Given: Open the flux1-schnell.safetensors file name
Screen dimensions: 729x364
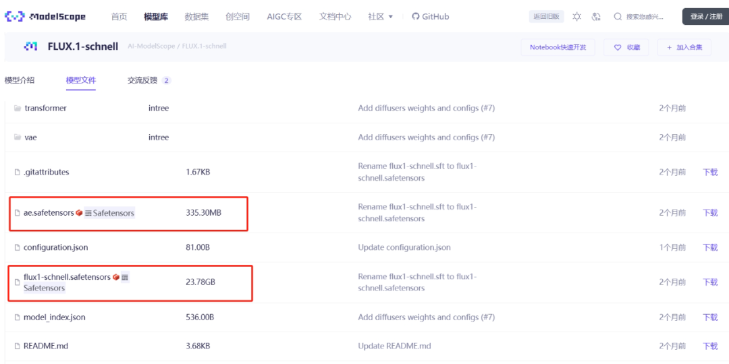Looking at the screenshot, I should [x=67, y=277].
